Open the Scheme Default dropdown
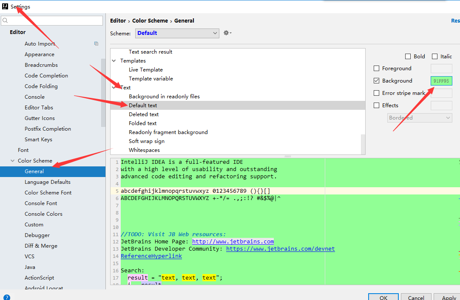The width and height of the screenshot is (460, 300). (177, 33)
